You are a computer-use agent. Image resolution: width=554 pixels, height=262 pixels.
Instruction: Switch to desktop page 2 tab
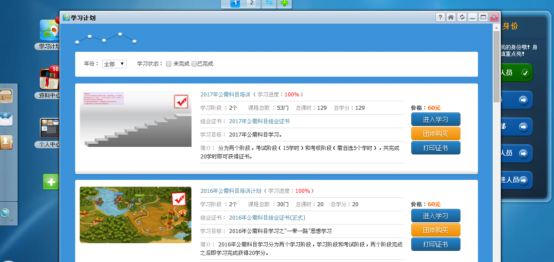click(x=251, y=3)
